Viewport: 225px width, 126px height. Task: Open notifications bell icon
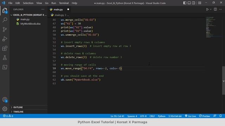click(x=220, y=116)
